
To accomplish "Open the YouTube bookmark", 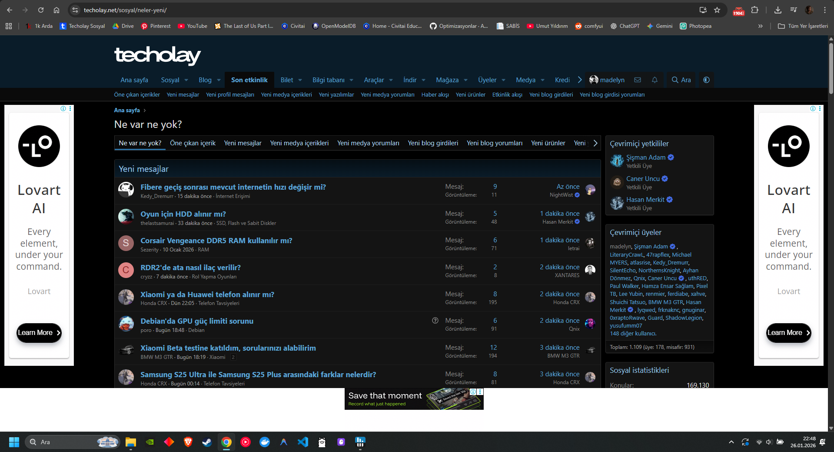I will (193, 26).
